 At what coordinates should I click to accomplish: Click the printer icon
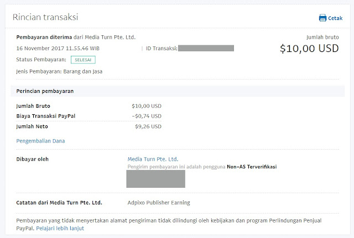pyautogui.click(x=322, y=18)
